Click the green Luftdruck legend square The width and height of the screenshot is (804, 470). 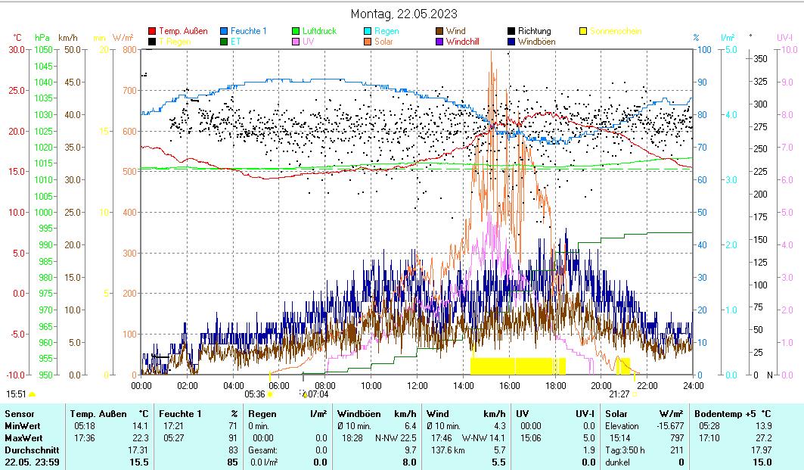[296, 32]
